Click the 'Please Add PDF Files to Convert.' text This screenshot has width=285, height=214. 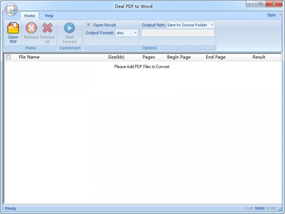coord(142,67)
